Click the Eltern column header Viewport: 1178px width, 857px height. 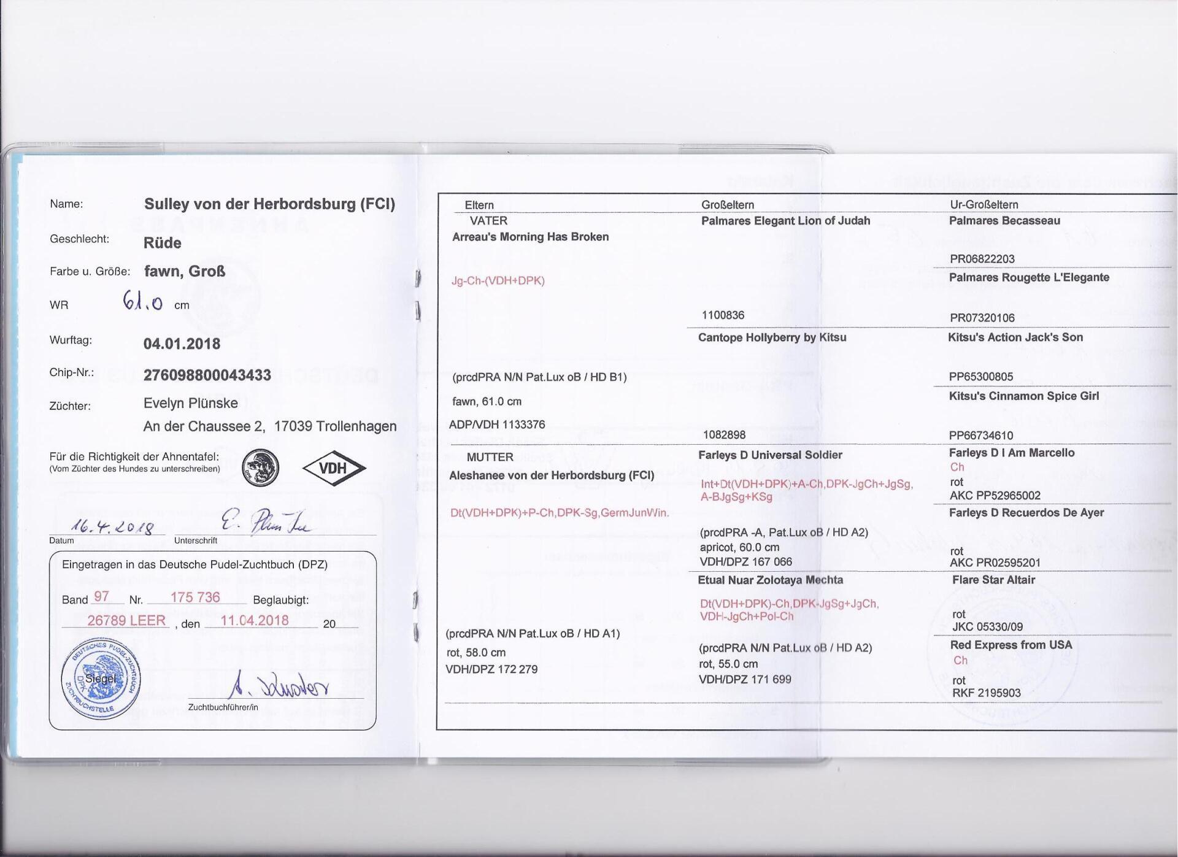click(479, 205)
